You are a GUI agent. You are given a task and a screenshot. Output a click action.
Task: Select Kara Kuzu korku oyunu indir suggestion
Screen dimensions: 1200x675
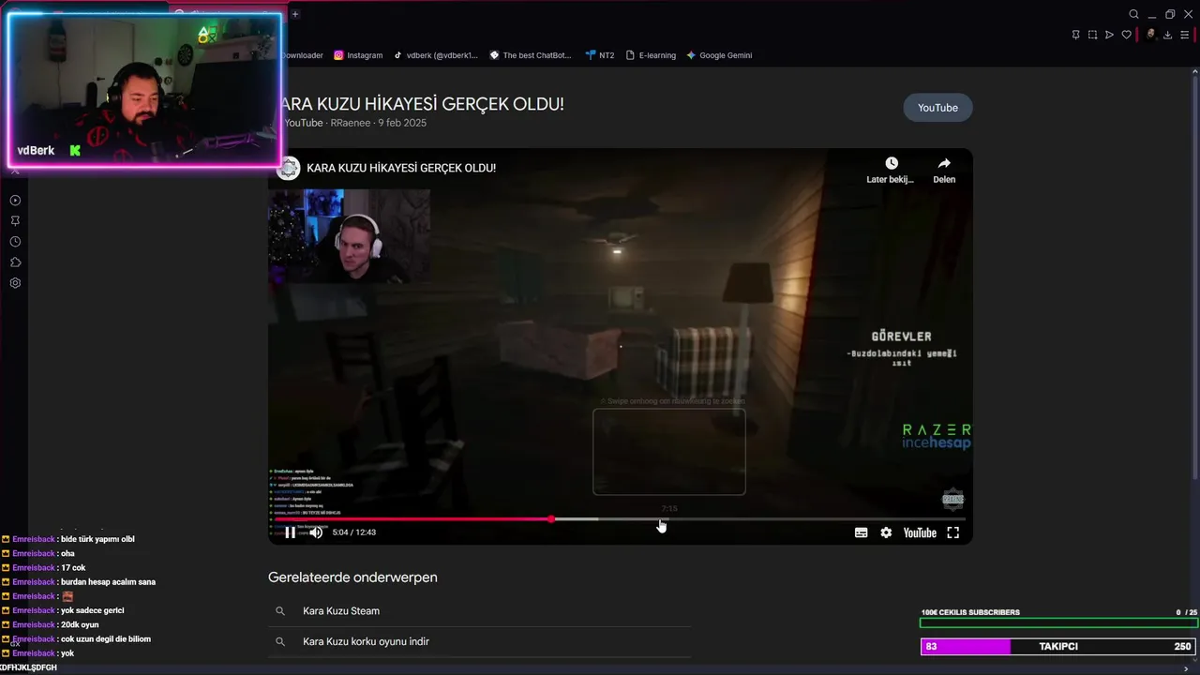(x=366, y=641)
